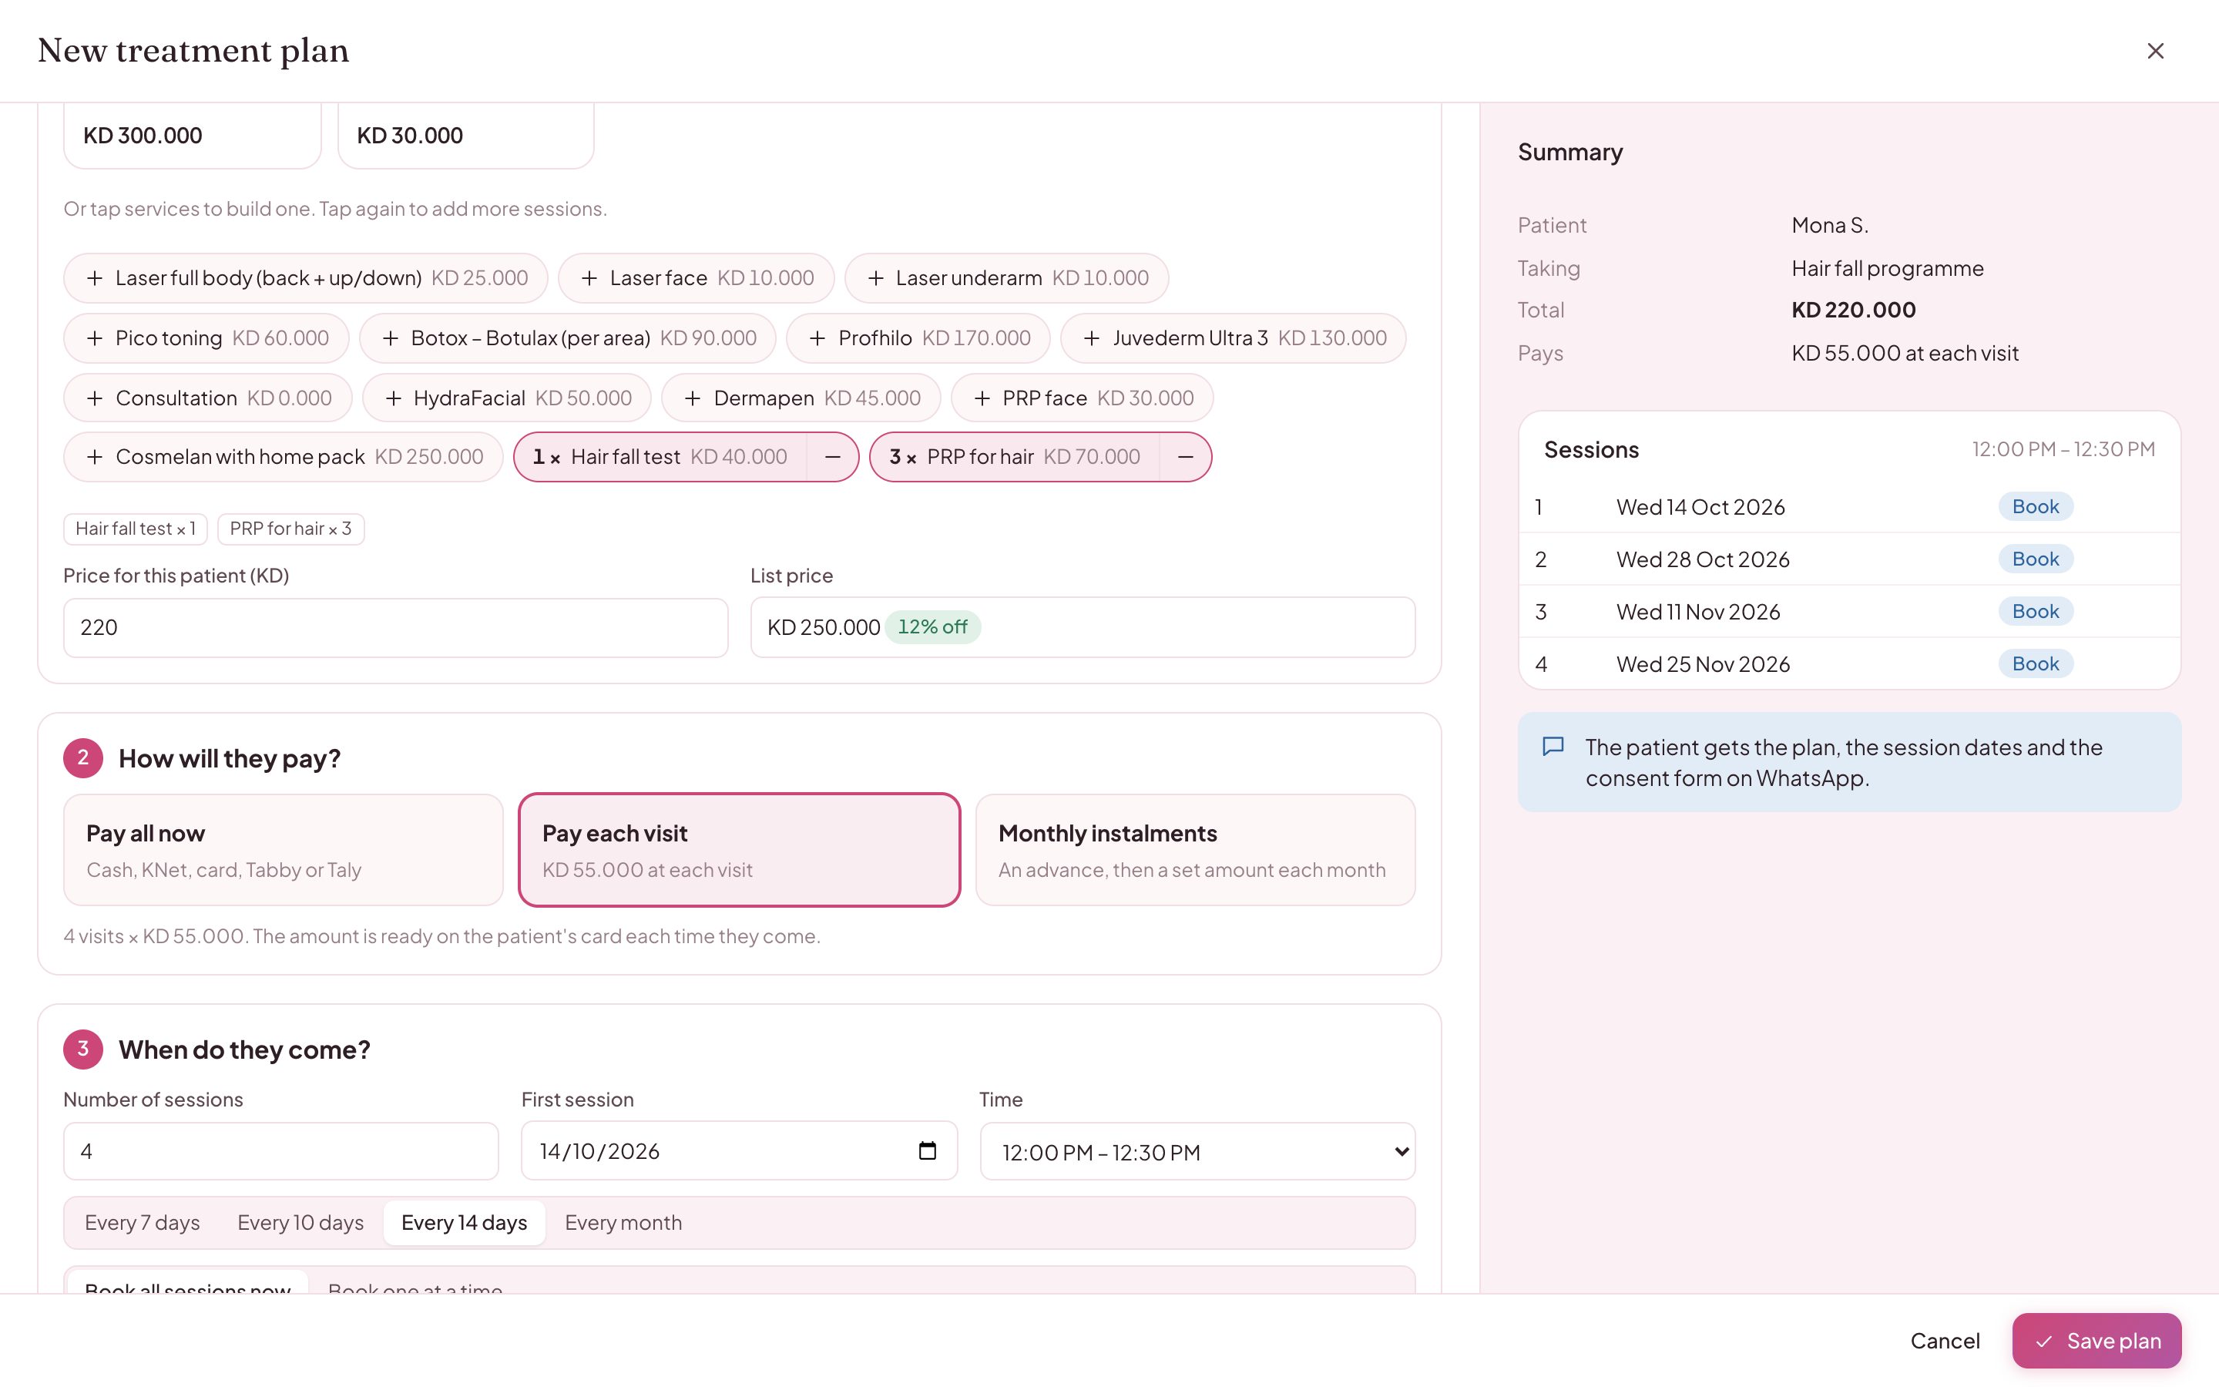
Task: Open calendar picker for First session date
Action: (x=927, y=1150)
